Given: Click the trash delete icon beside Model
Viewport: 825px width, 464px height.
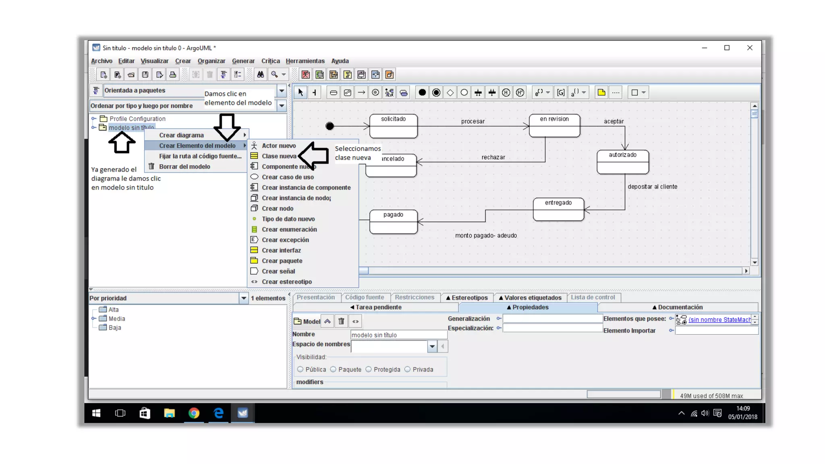Looking at the screenshot, I should pos(341,321).
